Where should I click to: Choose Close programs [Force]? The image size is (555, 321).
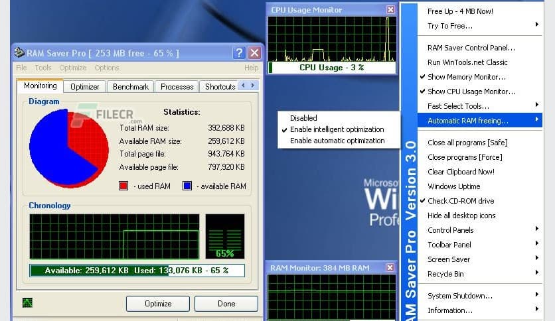(479, 157)
